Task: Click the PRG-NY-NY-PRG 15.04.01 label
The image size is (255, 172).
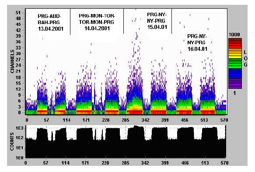Action: click(157, 21)
